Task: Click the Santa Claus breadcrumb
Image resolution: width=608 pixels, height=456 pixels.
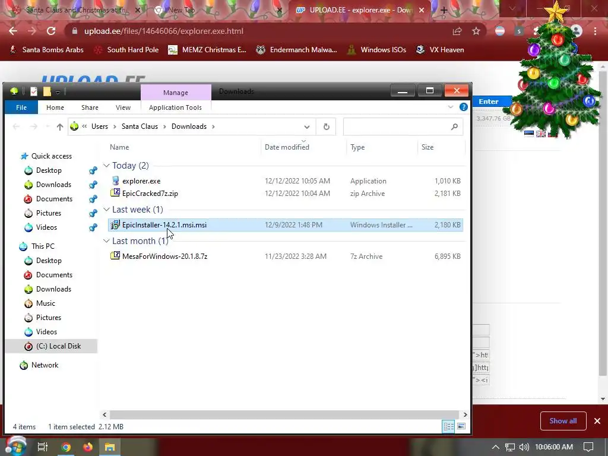Action: pos(140,126)
